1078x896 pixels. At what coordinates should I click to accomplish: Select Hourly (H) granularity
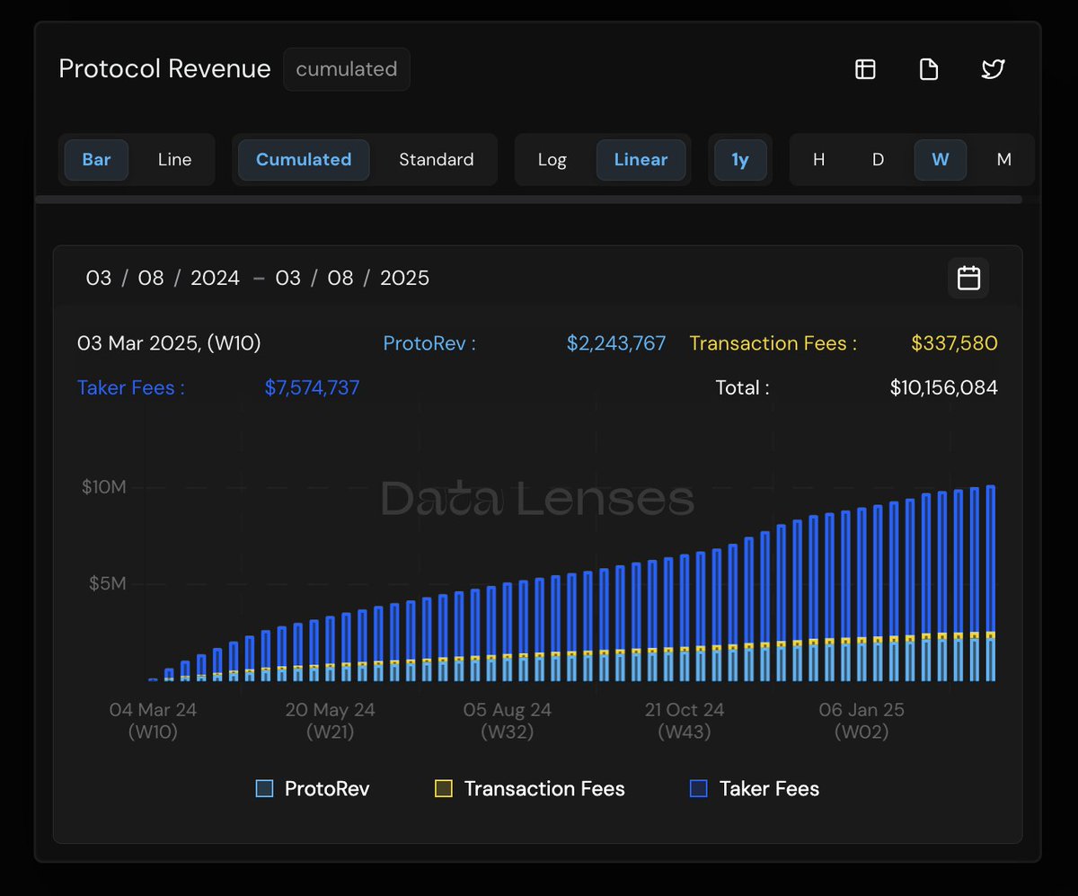tap(818, 159)
